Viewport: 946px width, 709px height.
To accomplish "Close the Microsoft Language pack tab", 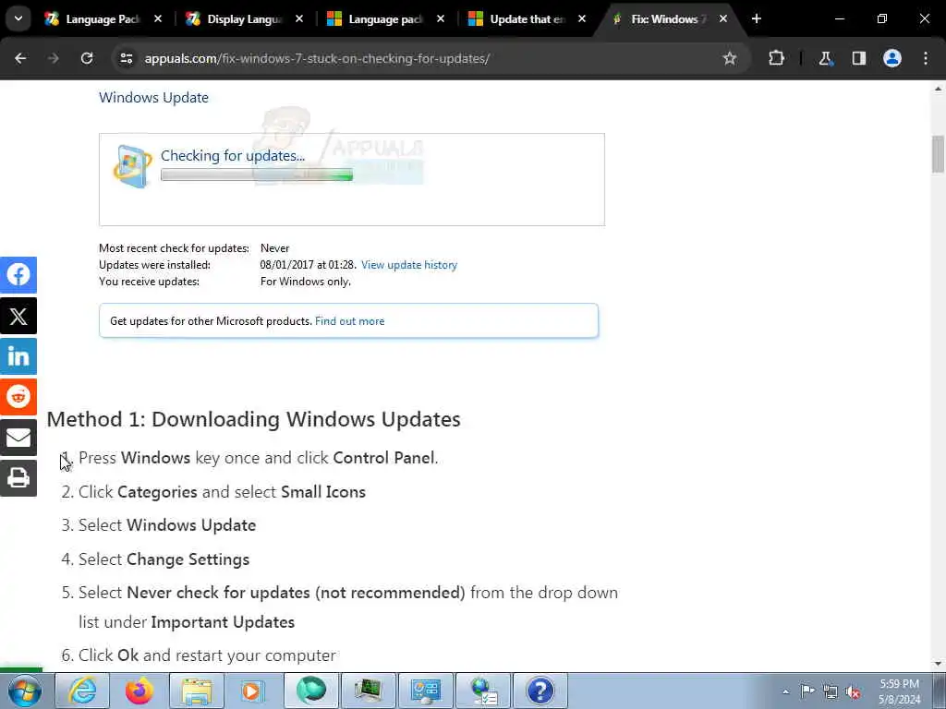I will click(441, 18).
